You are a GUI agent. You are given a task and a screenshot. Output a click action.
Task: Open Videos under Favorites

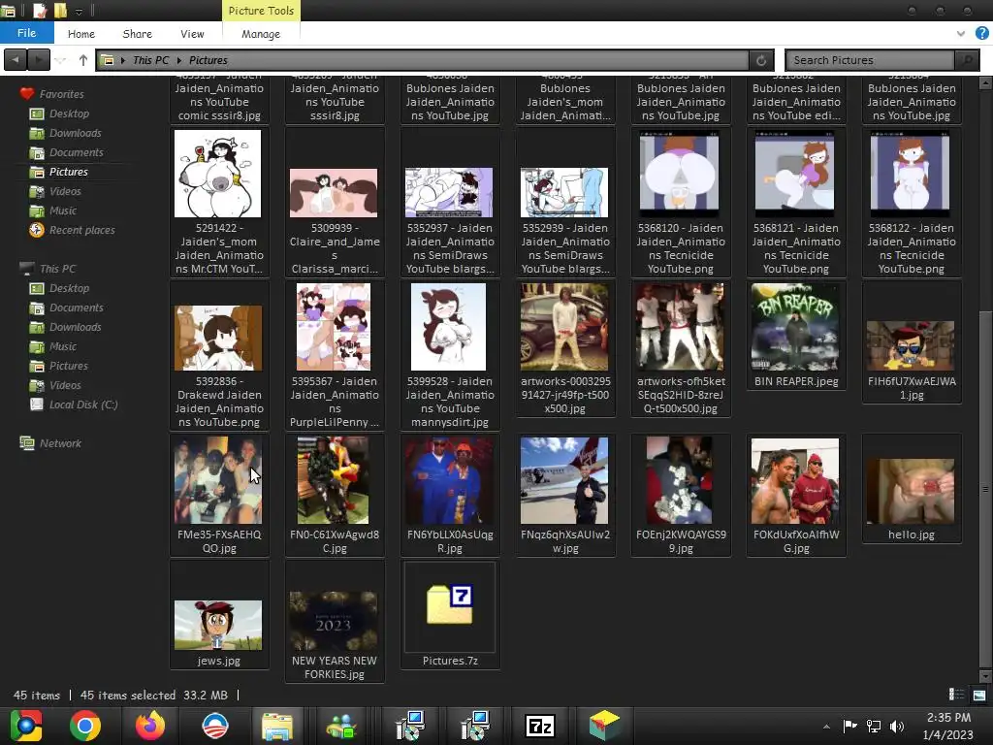pyautogui.click(x=65, y=191)
